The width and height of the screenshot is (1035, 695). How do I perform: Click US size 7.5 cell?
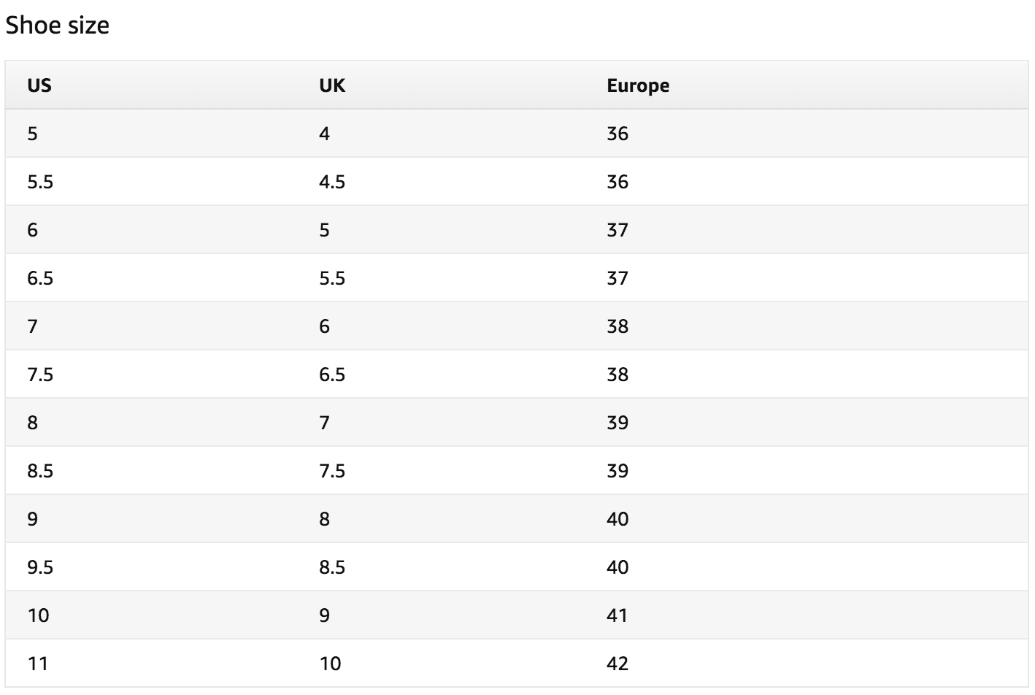[40, 375]
